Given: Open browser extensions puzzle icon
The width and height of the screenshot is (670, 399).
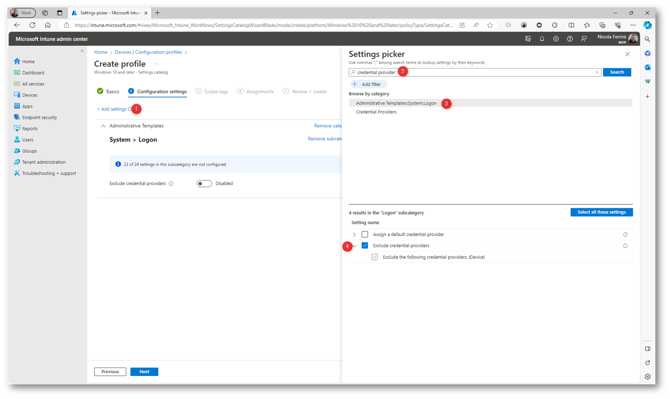Looking at the screenshot, I should tap(555, 25).
